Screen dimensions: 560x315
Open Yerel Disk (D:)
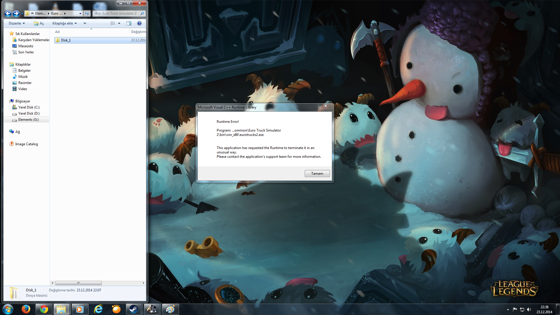click(x=29, y=113)
